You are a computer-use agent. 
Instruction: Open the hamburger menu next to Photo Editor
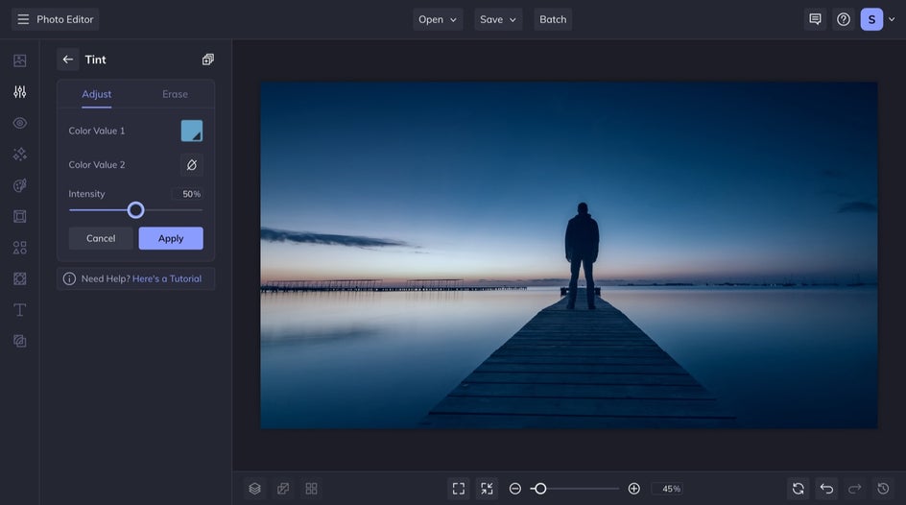point(23,19)
